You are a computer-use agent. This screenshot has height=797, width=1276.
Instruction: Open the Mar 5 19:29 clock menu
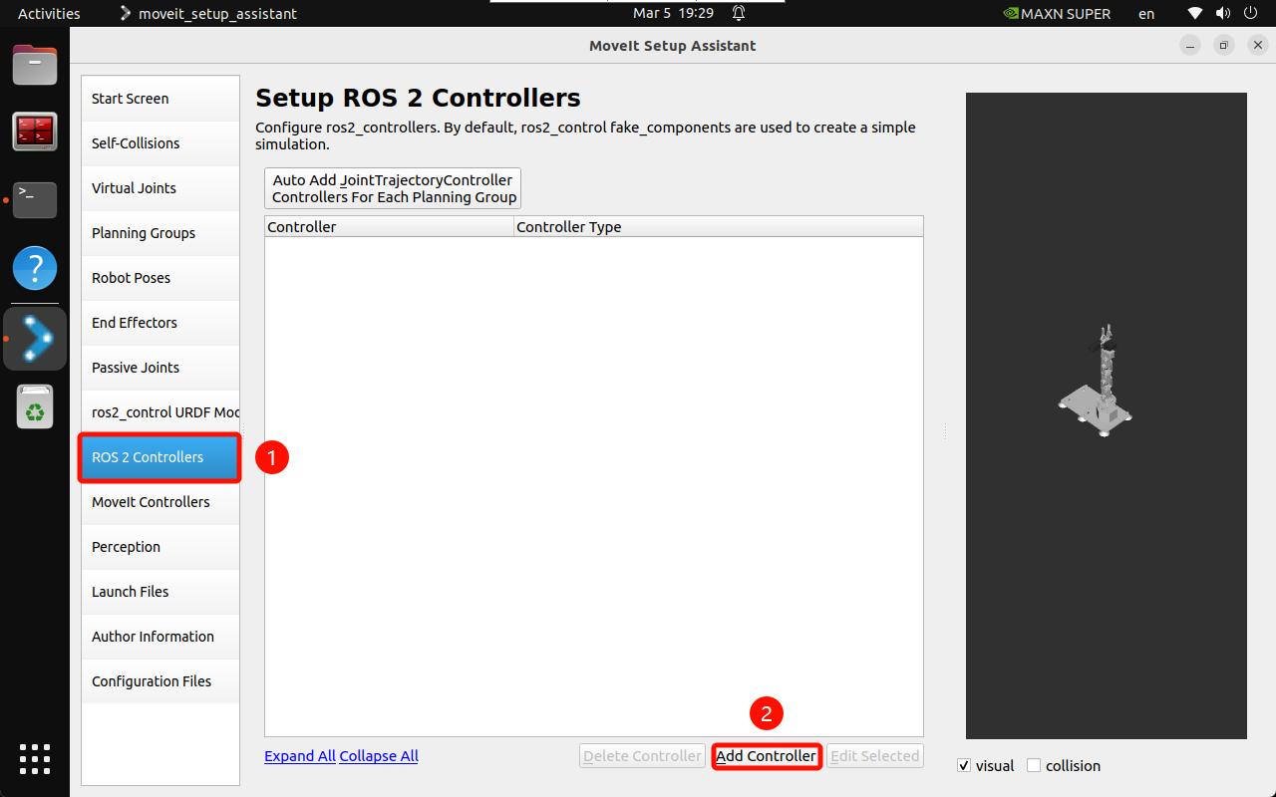click(673, 14)
